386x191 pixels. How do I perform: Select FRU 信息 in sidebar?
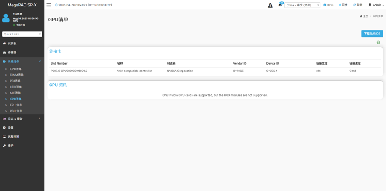click(16, 105)
